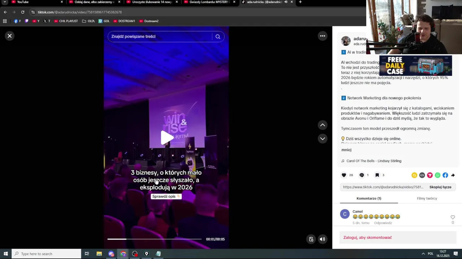Click the 'FREE DAILY CASE' banner
This screenshot has height=259, width=462.
pos(415,65)
